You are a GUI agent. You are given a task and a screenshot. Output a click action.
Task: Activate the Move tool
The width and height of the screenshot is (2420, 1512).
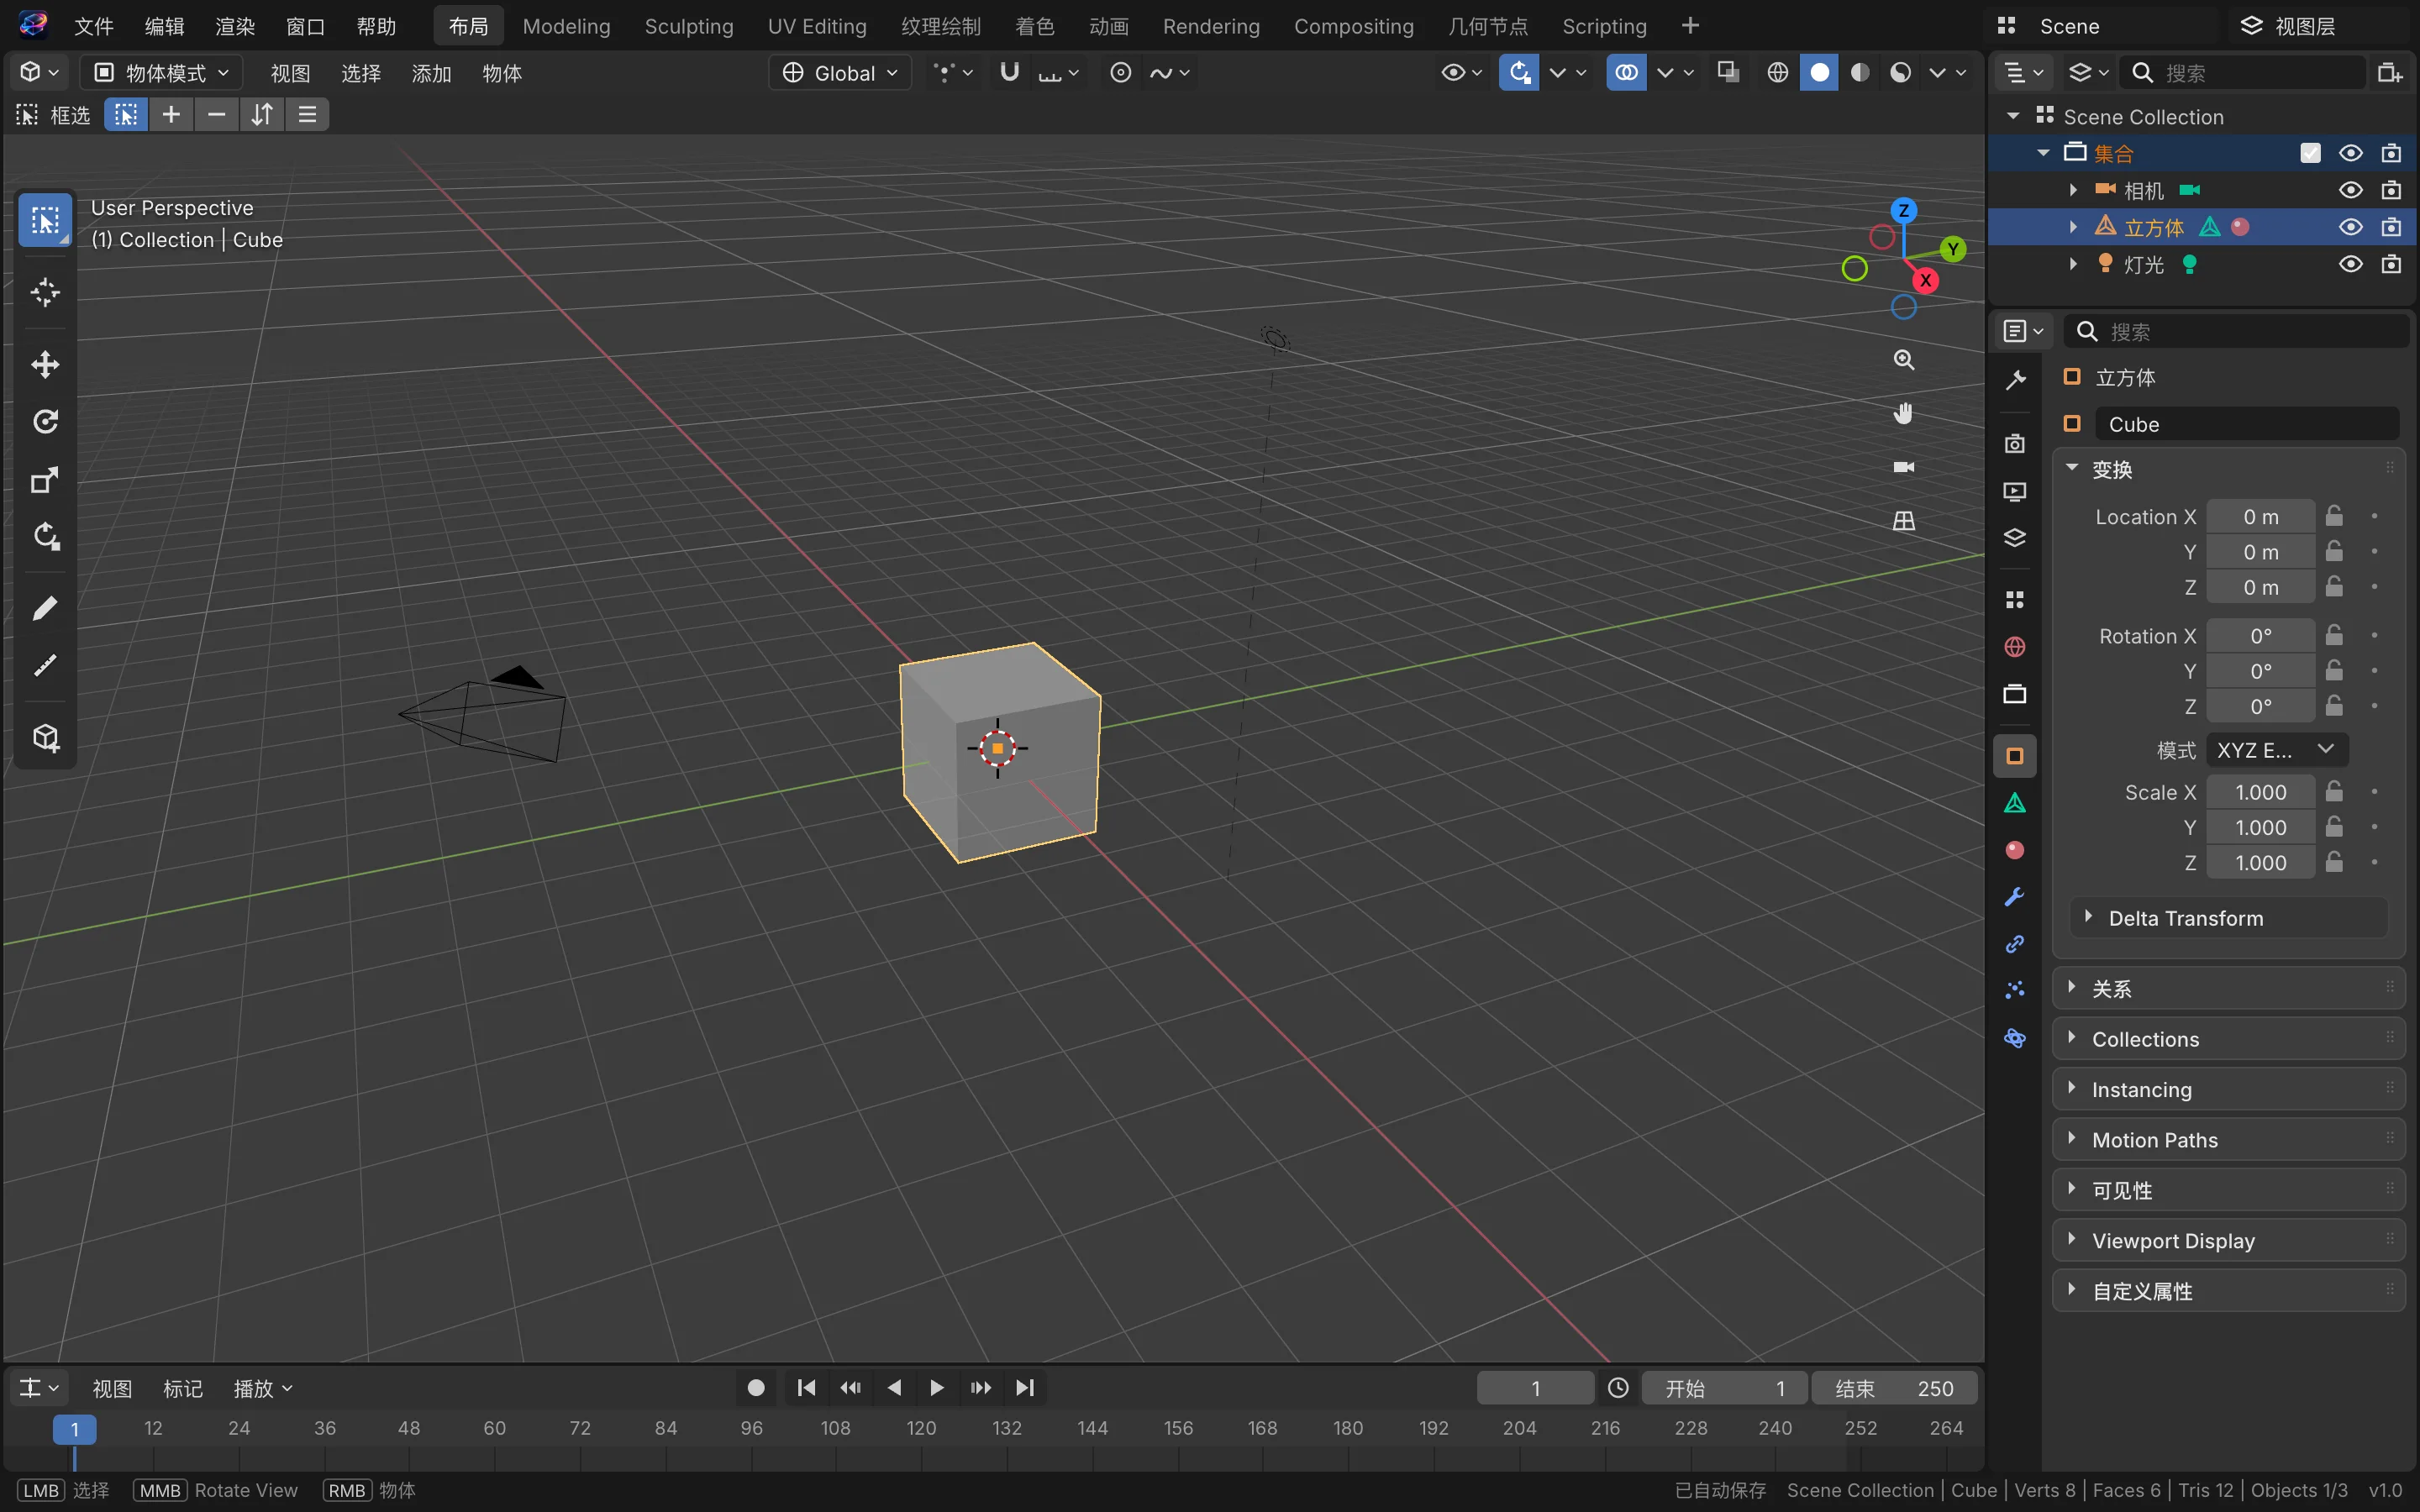[45, 365]
